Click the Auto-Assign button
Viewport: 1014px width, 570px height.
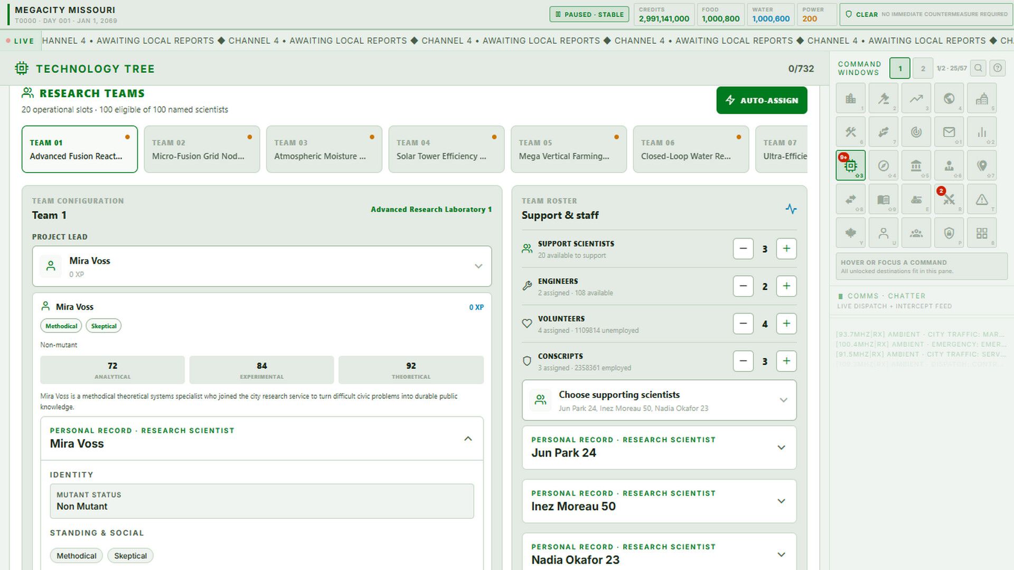[762, 100]
